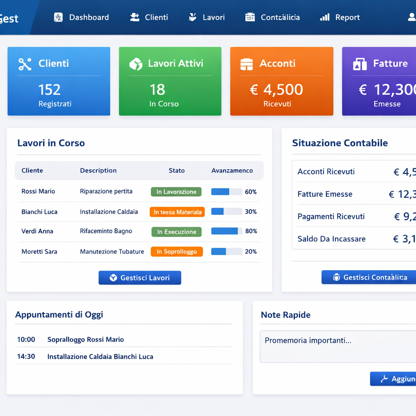Click the Dashboard icon in the navbar
Image resolution: width=416 pixels, height=416 pixels.
58,17
